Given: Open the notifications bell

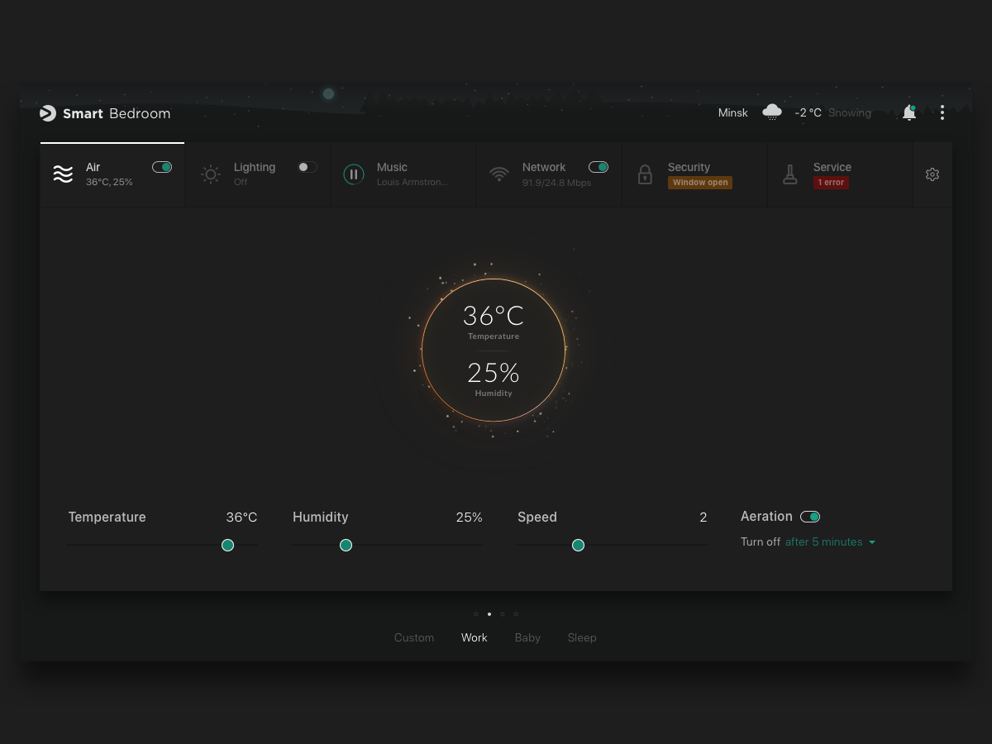Looking at the screenshot, I should tap(909, 113).
